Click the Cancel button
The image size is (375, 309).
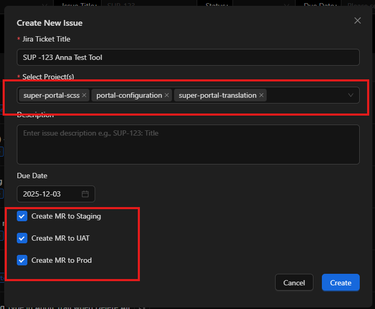coord(294,283)
